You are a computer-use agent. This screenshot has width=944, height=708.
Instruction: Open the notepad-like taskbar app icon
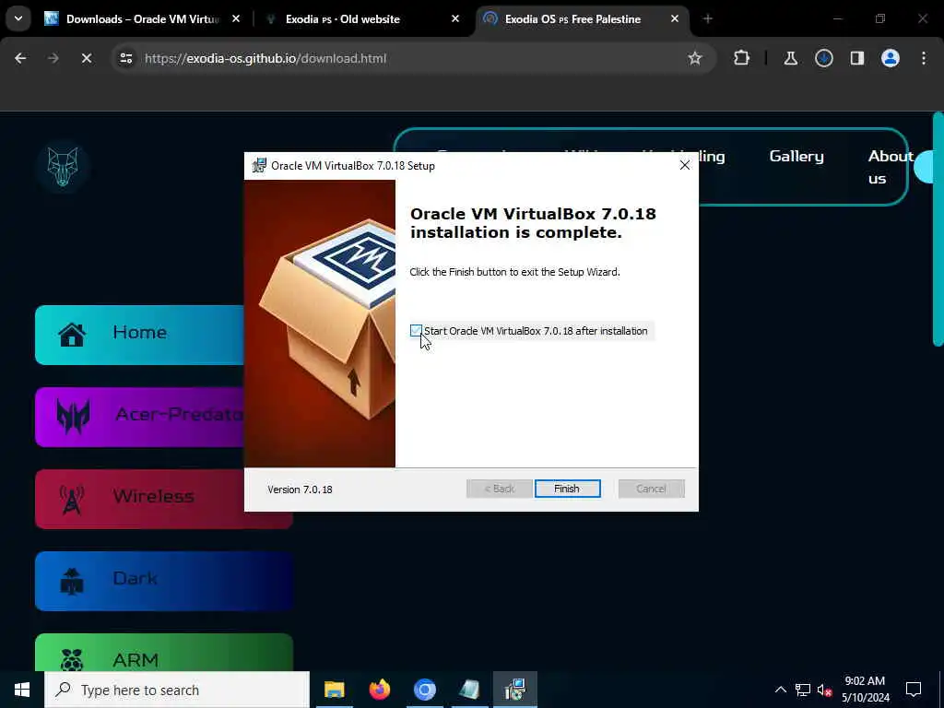click(x=469, y=690)
